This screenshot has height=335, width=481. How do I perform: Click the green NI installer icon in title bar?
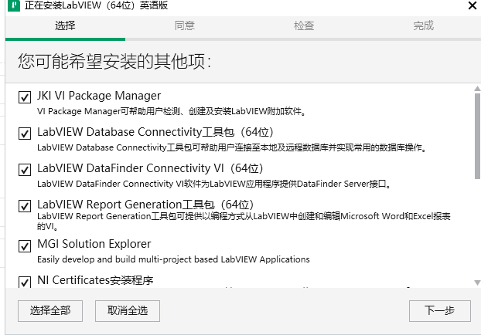[14, 5]
